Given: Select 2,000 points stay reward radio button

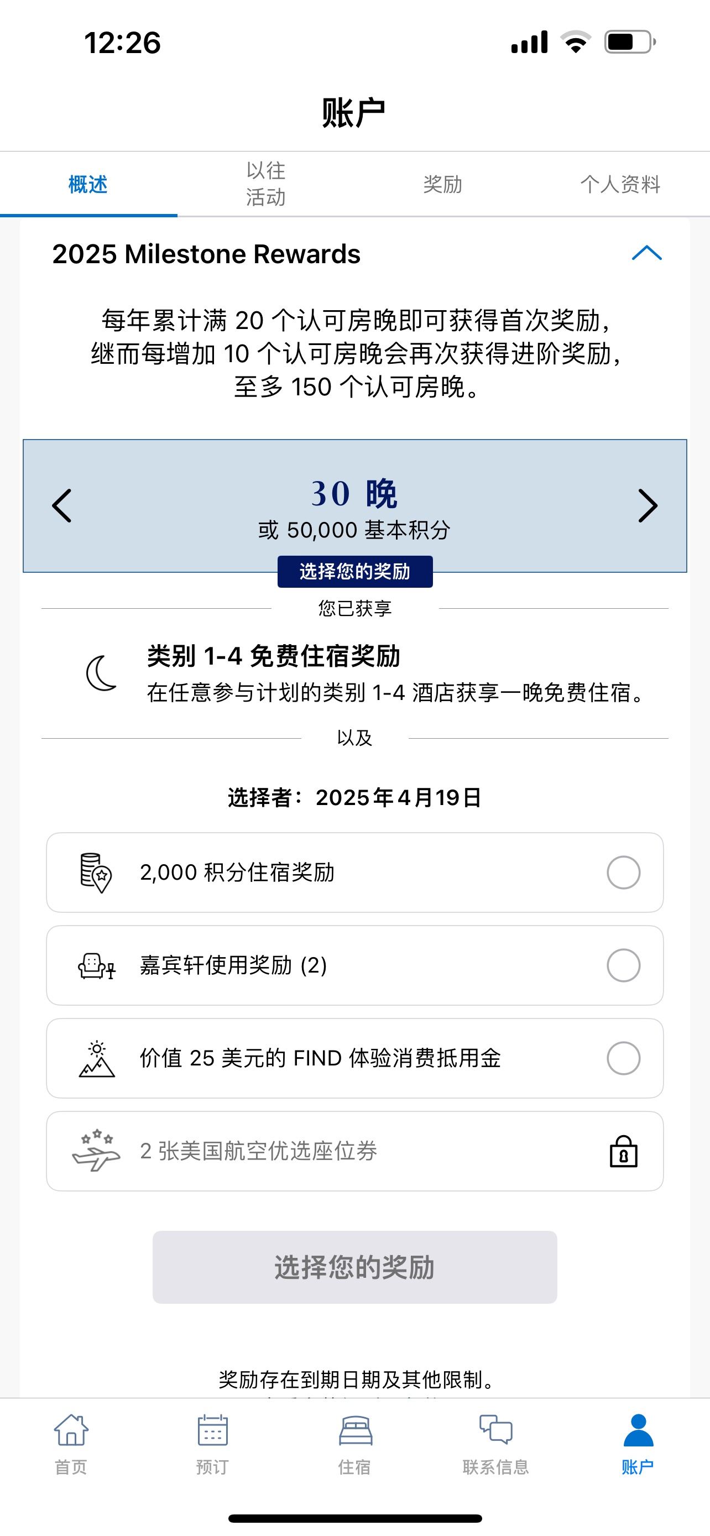Looking at the screenshot, I should tap(624, 873).
